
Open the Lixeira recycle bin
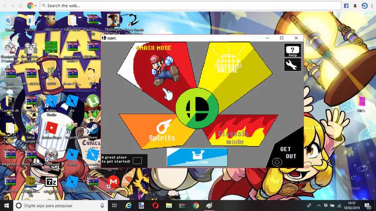pyautogui.click(x=10, y=23)
